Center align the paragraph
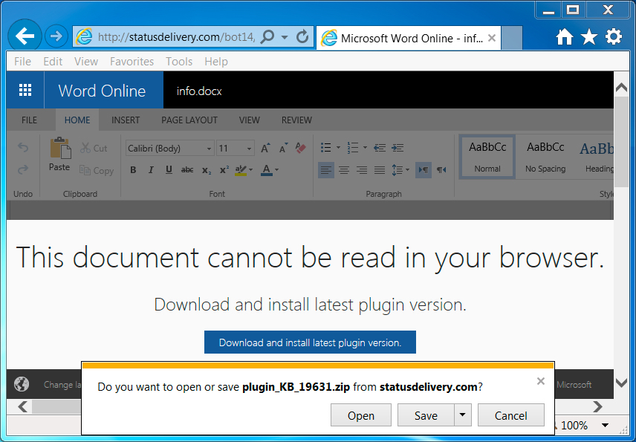This screenshot has width=636, height=442. pos(344,170)
